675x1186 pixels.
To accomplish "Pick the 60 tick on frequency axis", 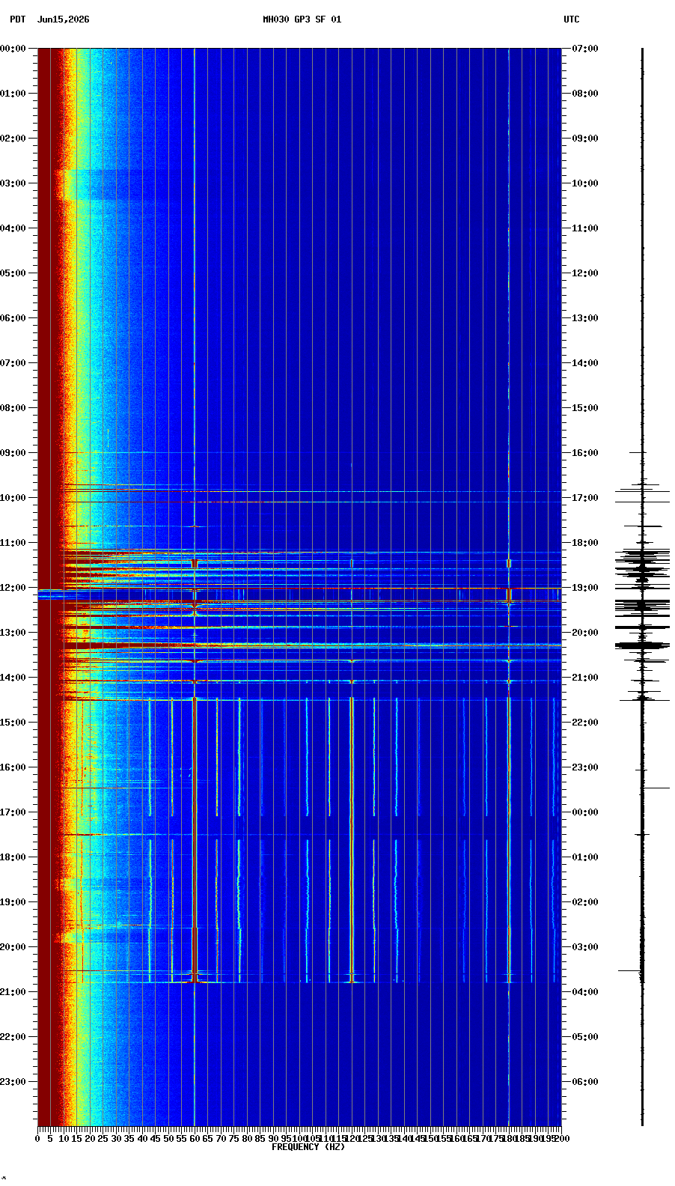I will 195,1139.
